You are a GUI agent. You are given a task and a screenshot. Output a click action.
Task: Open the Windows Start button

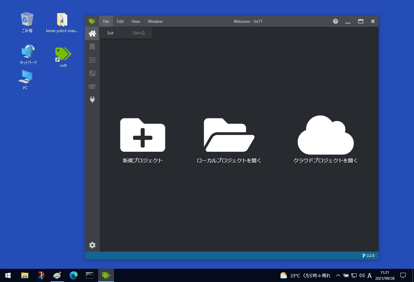pos(8,275)
